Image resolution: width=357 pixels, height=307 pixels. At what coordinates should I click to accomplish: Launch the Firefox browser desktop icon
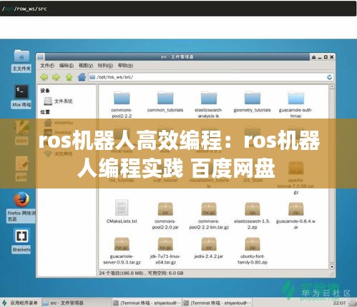(21, 207)
